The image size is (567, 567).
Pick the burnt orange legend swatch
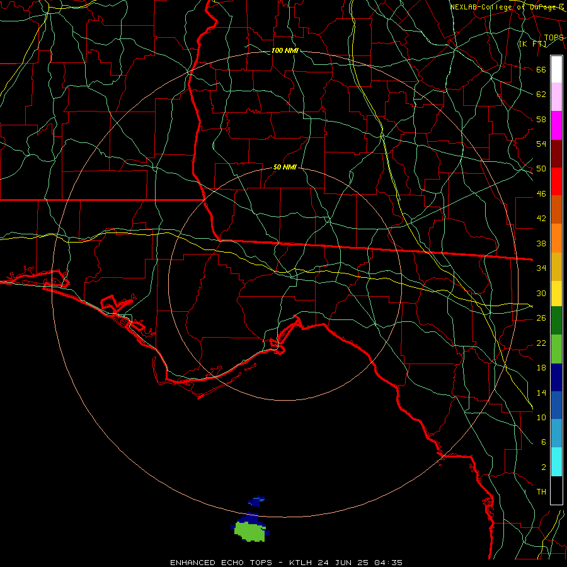click(x=556, y=210)
